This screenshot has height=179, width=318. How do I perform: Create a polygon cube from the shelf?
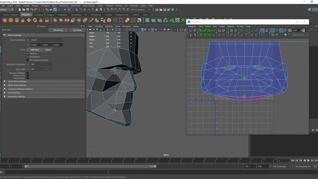[x=11, y=20]
